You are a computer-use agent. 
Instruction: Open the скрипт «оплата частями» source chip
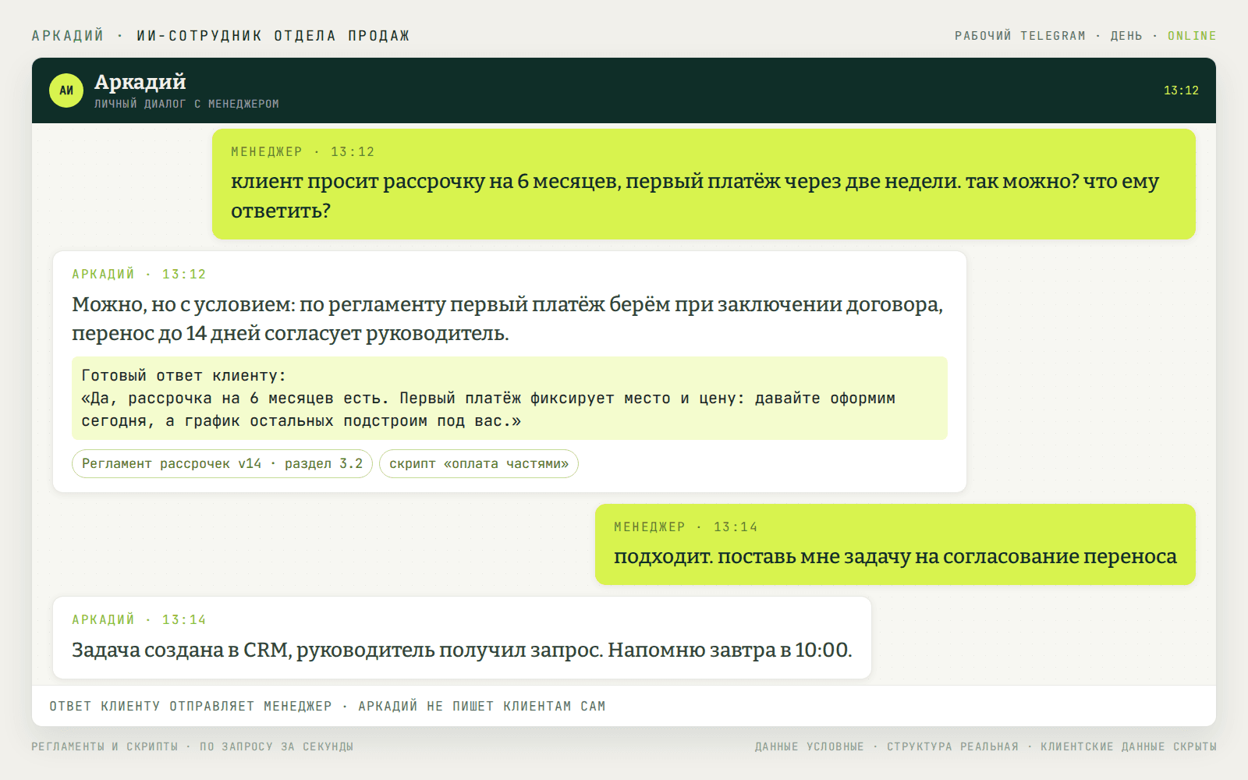click(479, 463)
